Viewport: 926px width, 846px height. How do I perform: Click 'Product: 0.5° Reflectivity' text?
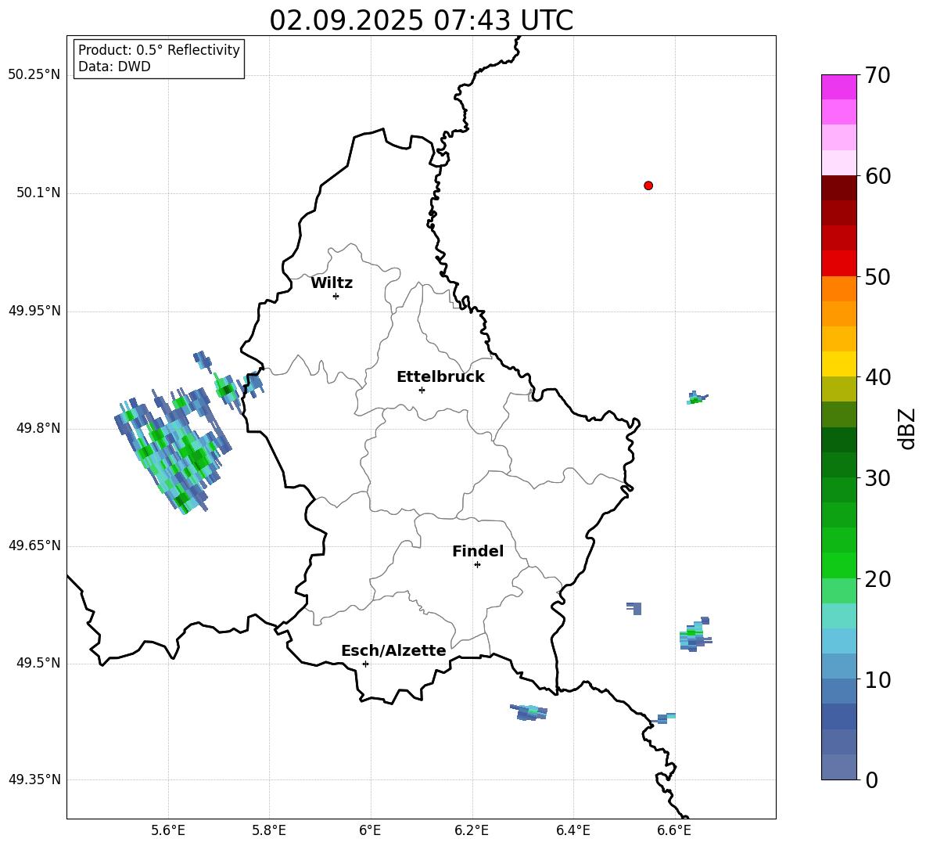(159, 50)
